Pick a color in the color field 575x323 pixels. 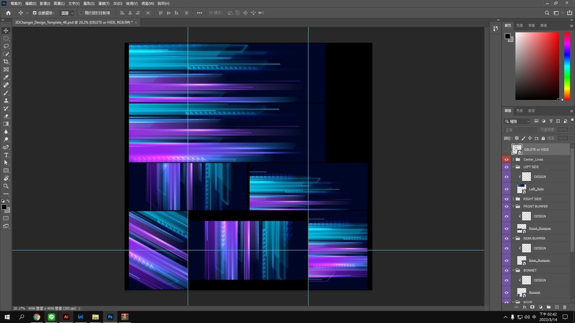537,66
